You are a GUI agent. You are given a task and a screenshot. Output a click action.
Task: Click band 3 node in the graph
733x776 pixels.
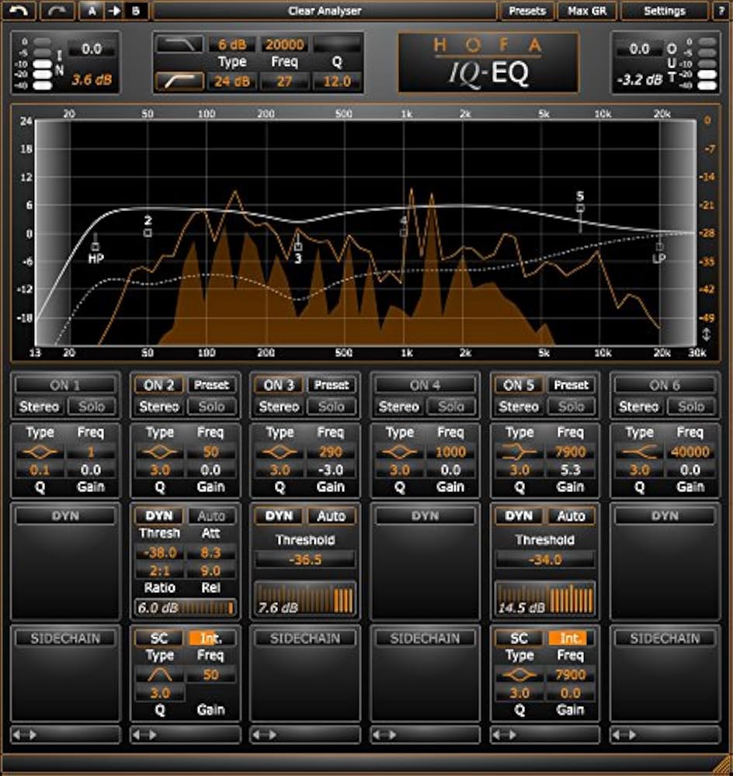tap(298, 247)
